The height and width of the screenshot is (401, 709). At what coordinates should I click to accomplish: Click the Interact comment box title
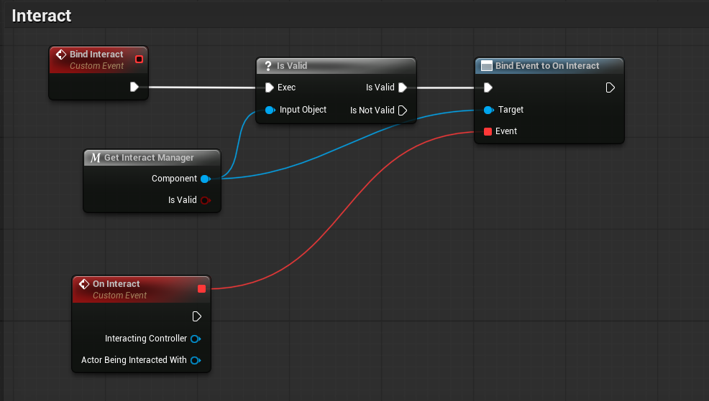click(x=42, y=15)
